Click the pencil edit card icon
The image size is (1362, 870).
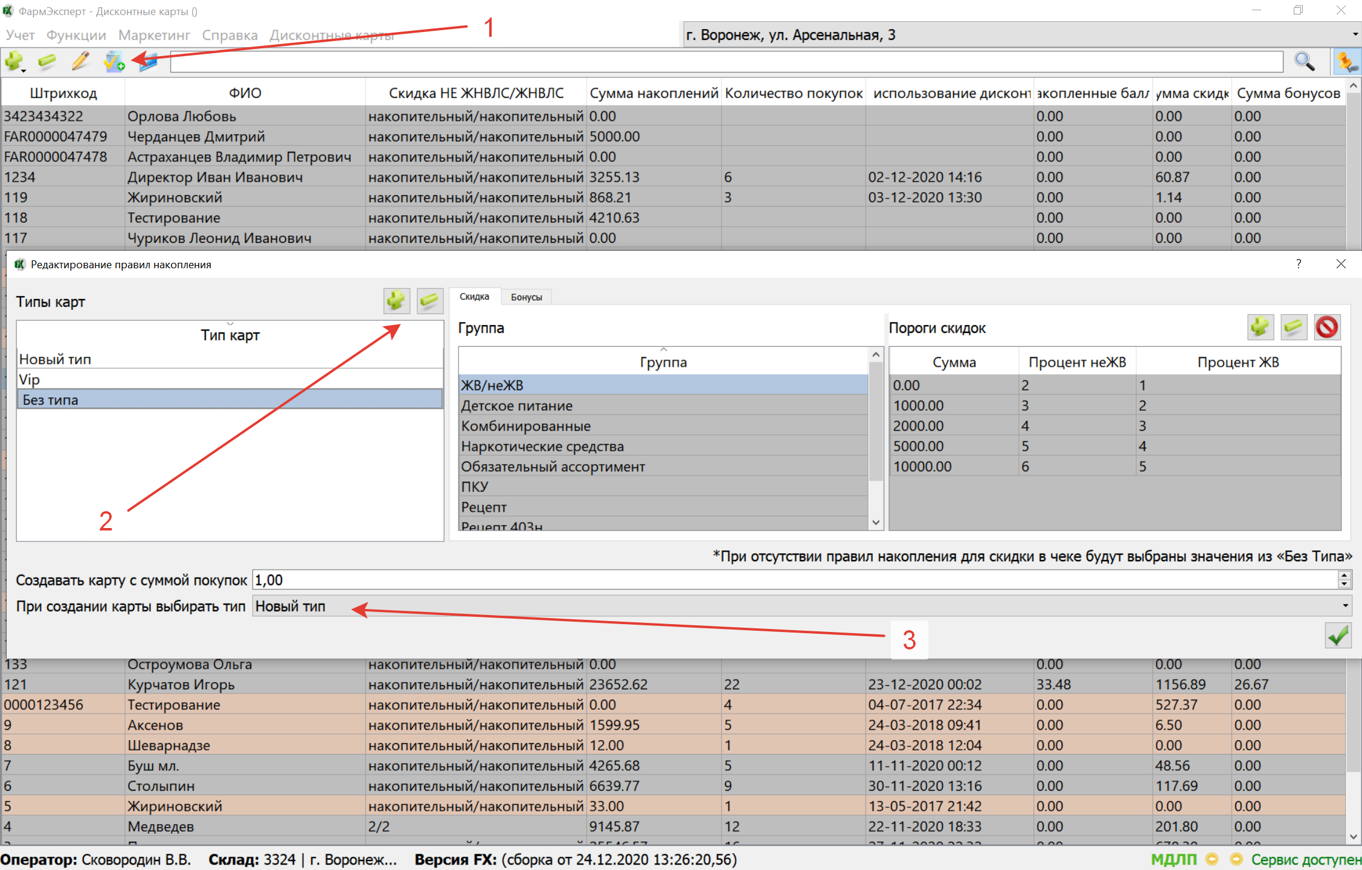[80, 61]
